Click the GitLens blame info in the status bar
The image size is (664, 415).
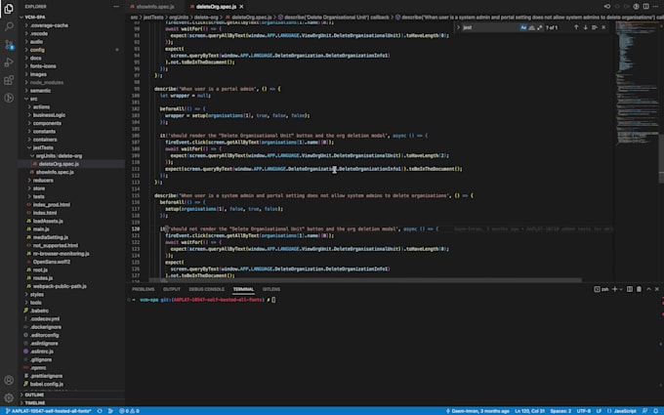coord(477,411)
